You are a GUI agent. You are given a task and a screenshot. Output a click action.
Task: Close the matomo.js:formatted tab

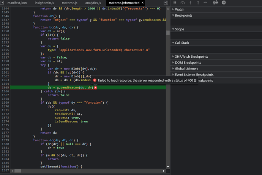(x=142, y=3)
